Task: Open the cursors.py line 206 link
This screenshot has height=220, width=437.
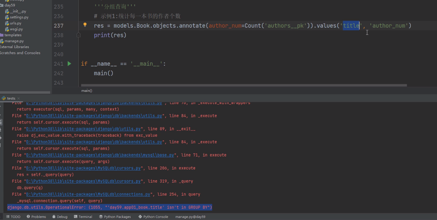Action: coord(83,168)
